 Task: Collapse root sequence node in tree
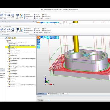click(6, 42)
